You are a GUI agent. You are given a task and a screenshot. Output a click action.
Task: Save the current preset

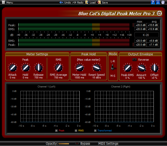pyautogui.click(x=102, y=2)
